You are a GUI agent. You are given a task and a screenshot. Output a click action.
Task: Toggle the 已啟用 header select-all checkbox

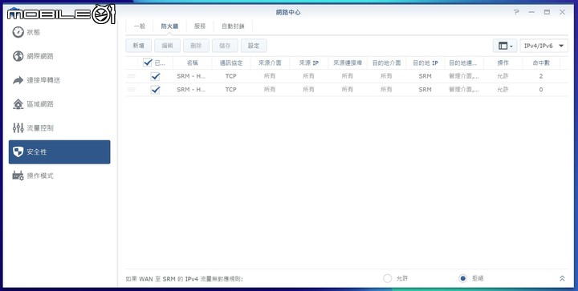148,63
